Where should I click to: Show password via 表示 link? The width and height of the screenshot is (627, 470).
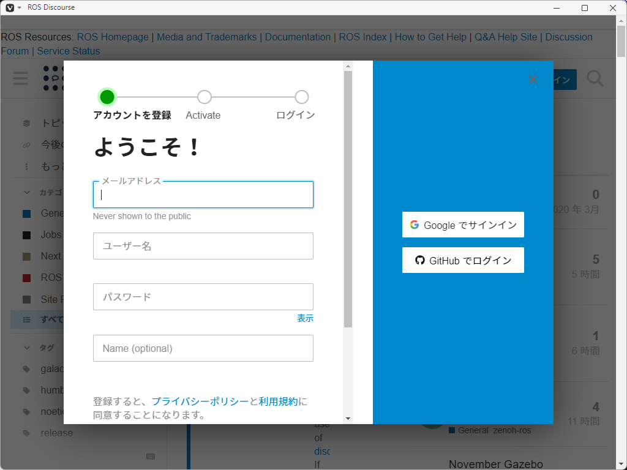305,318
